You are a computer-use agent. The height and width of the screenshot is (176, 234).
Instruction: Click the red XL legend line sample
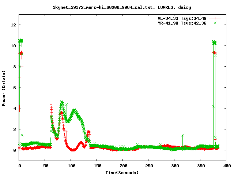[215, 18]
